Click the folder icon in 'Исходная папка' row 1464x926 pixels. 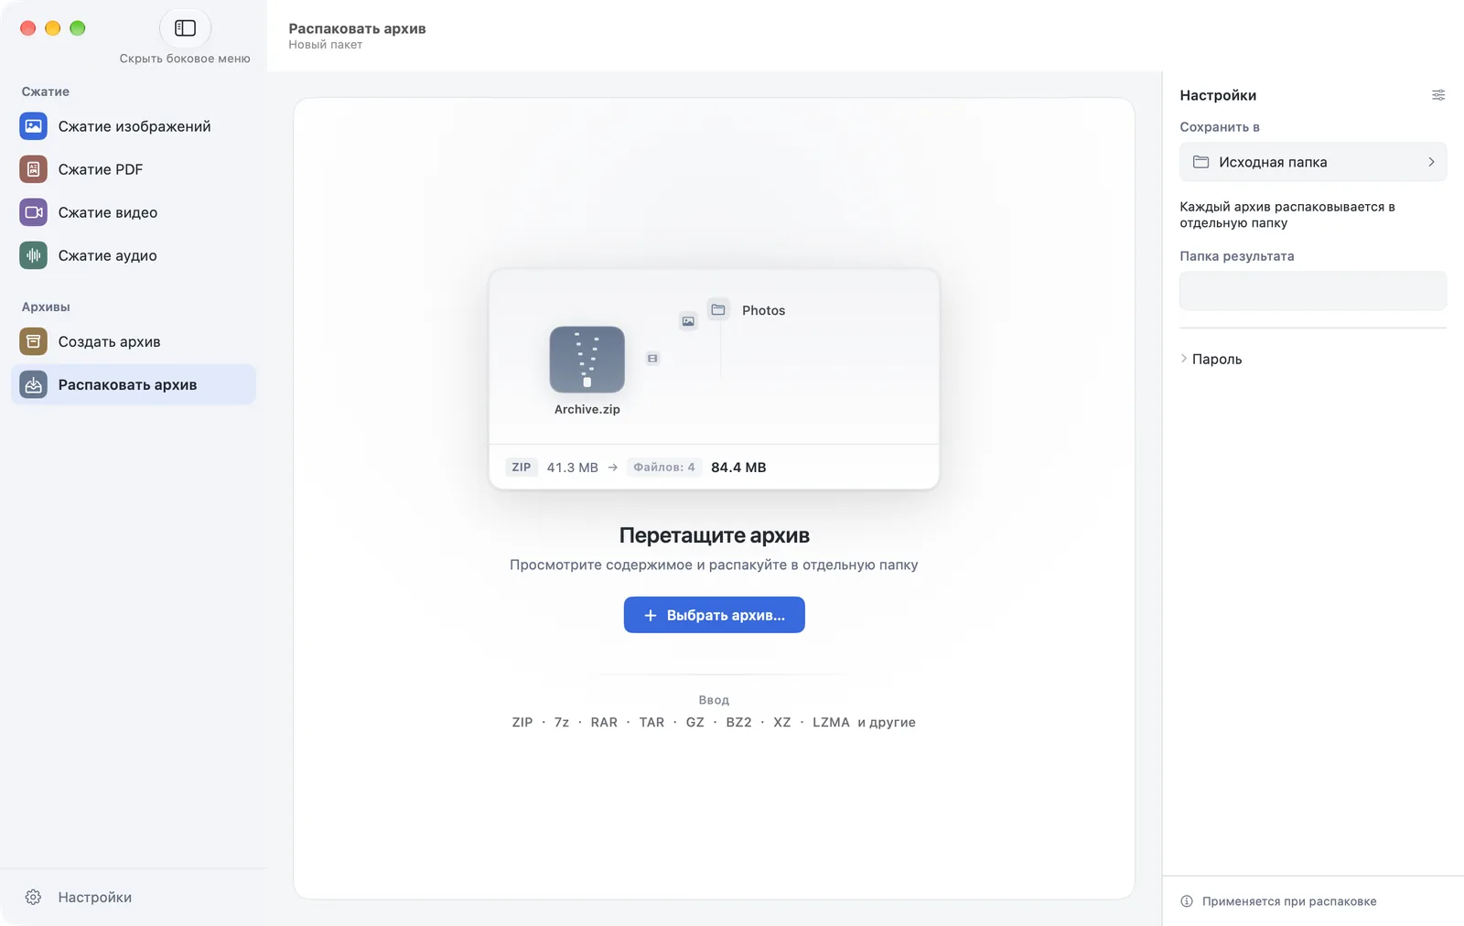point(1201,162)
